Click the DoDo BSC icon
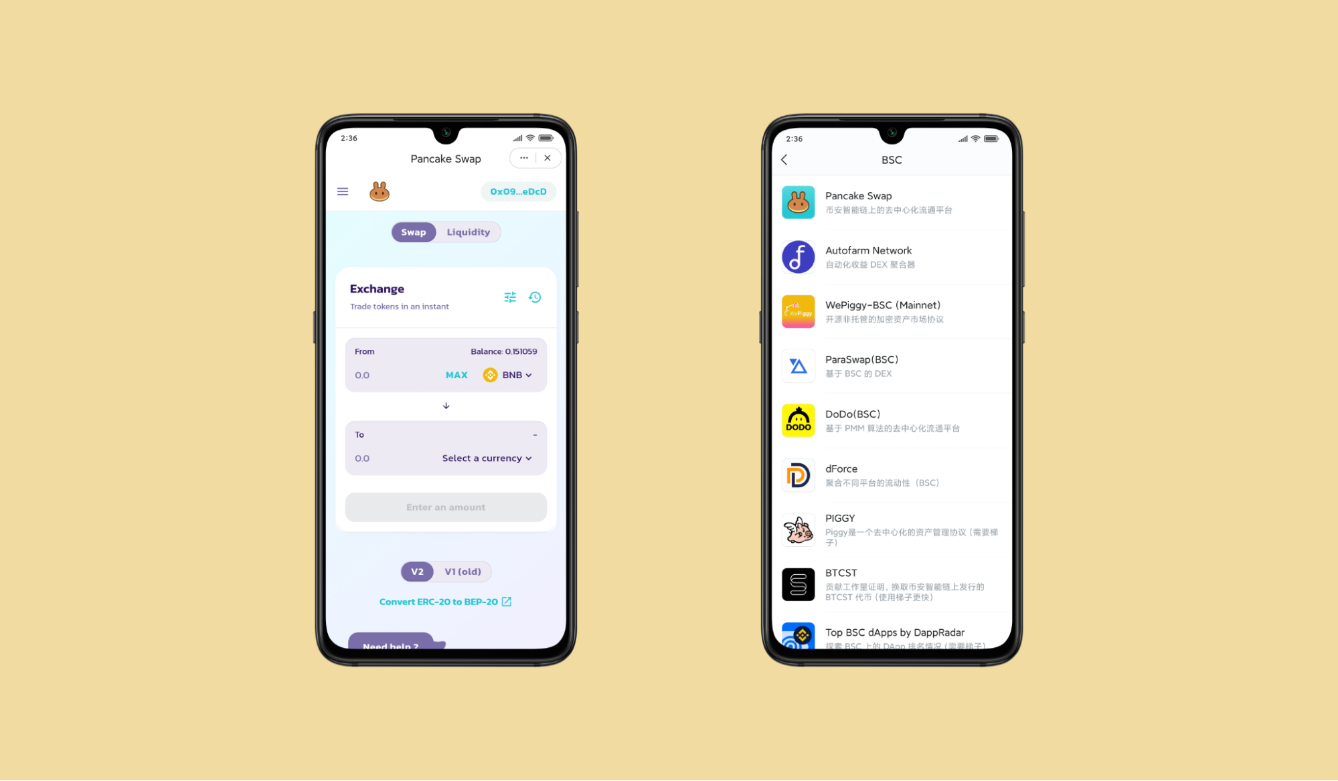 798,420
